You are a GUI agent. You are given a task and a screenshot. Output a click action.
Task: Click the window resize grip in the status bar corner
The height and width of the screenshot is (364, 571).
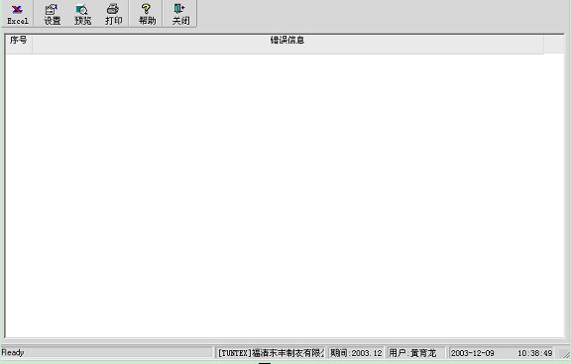coord(565,354)
